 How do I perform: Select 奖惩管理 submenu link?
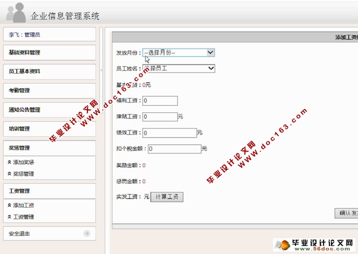pyautogui.click(x=24, y=174)
